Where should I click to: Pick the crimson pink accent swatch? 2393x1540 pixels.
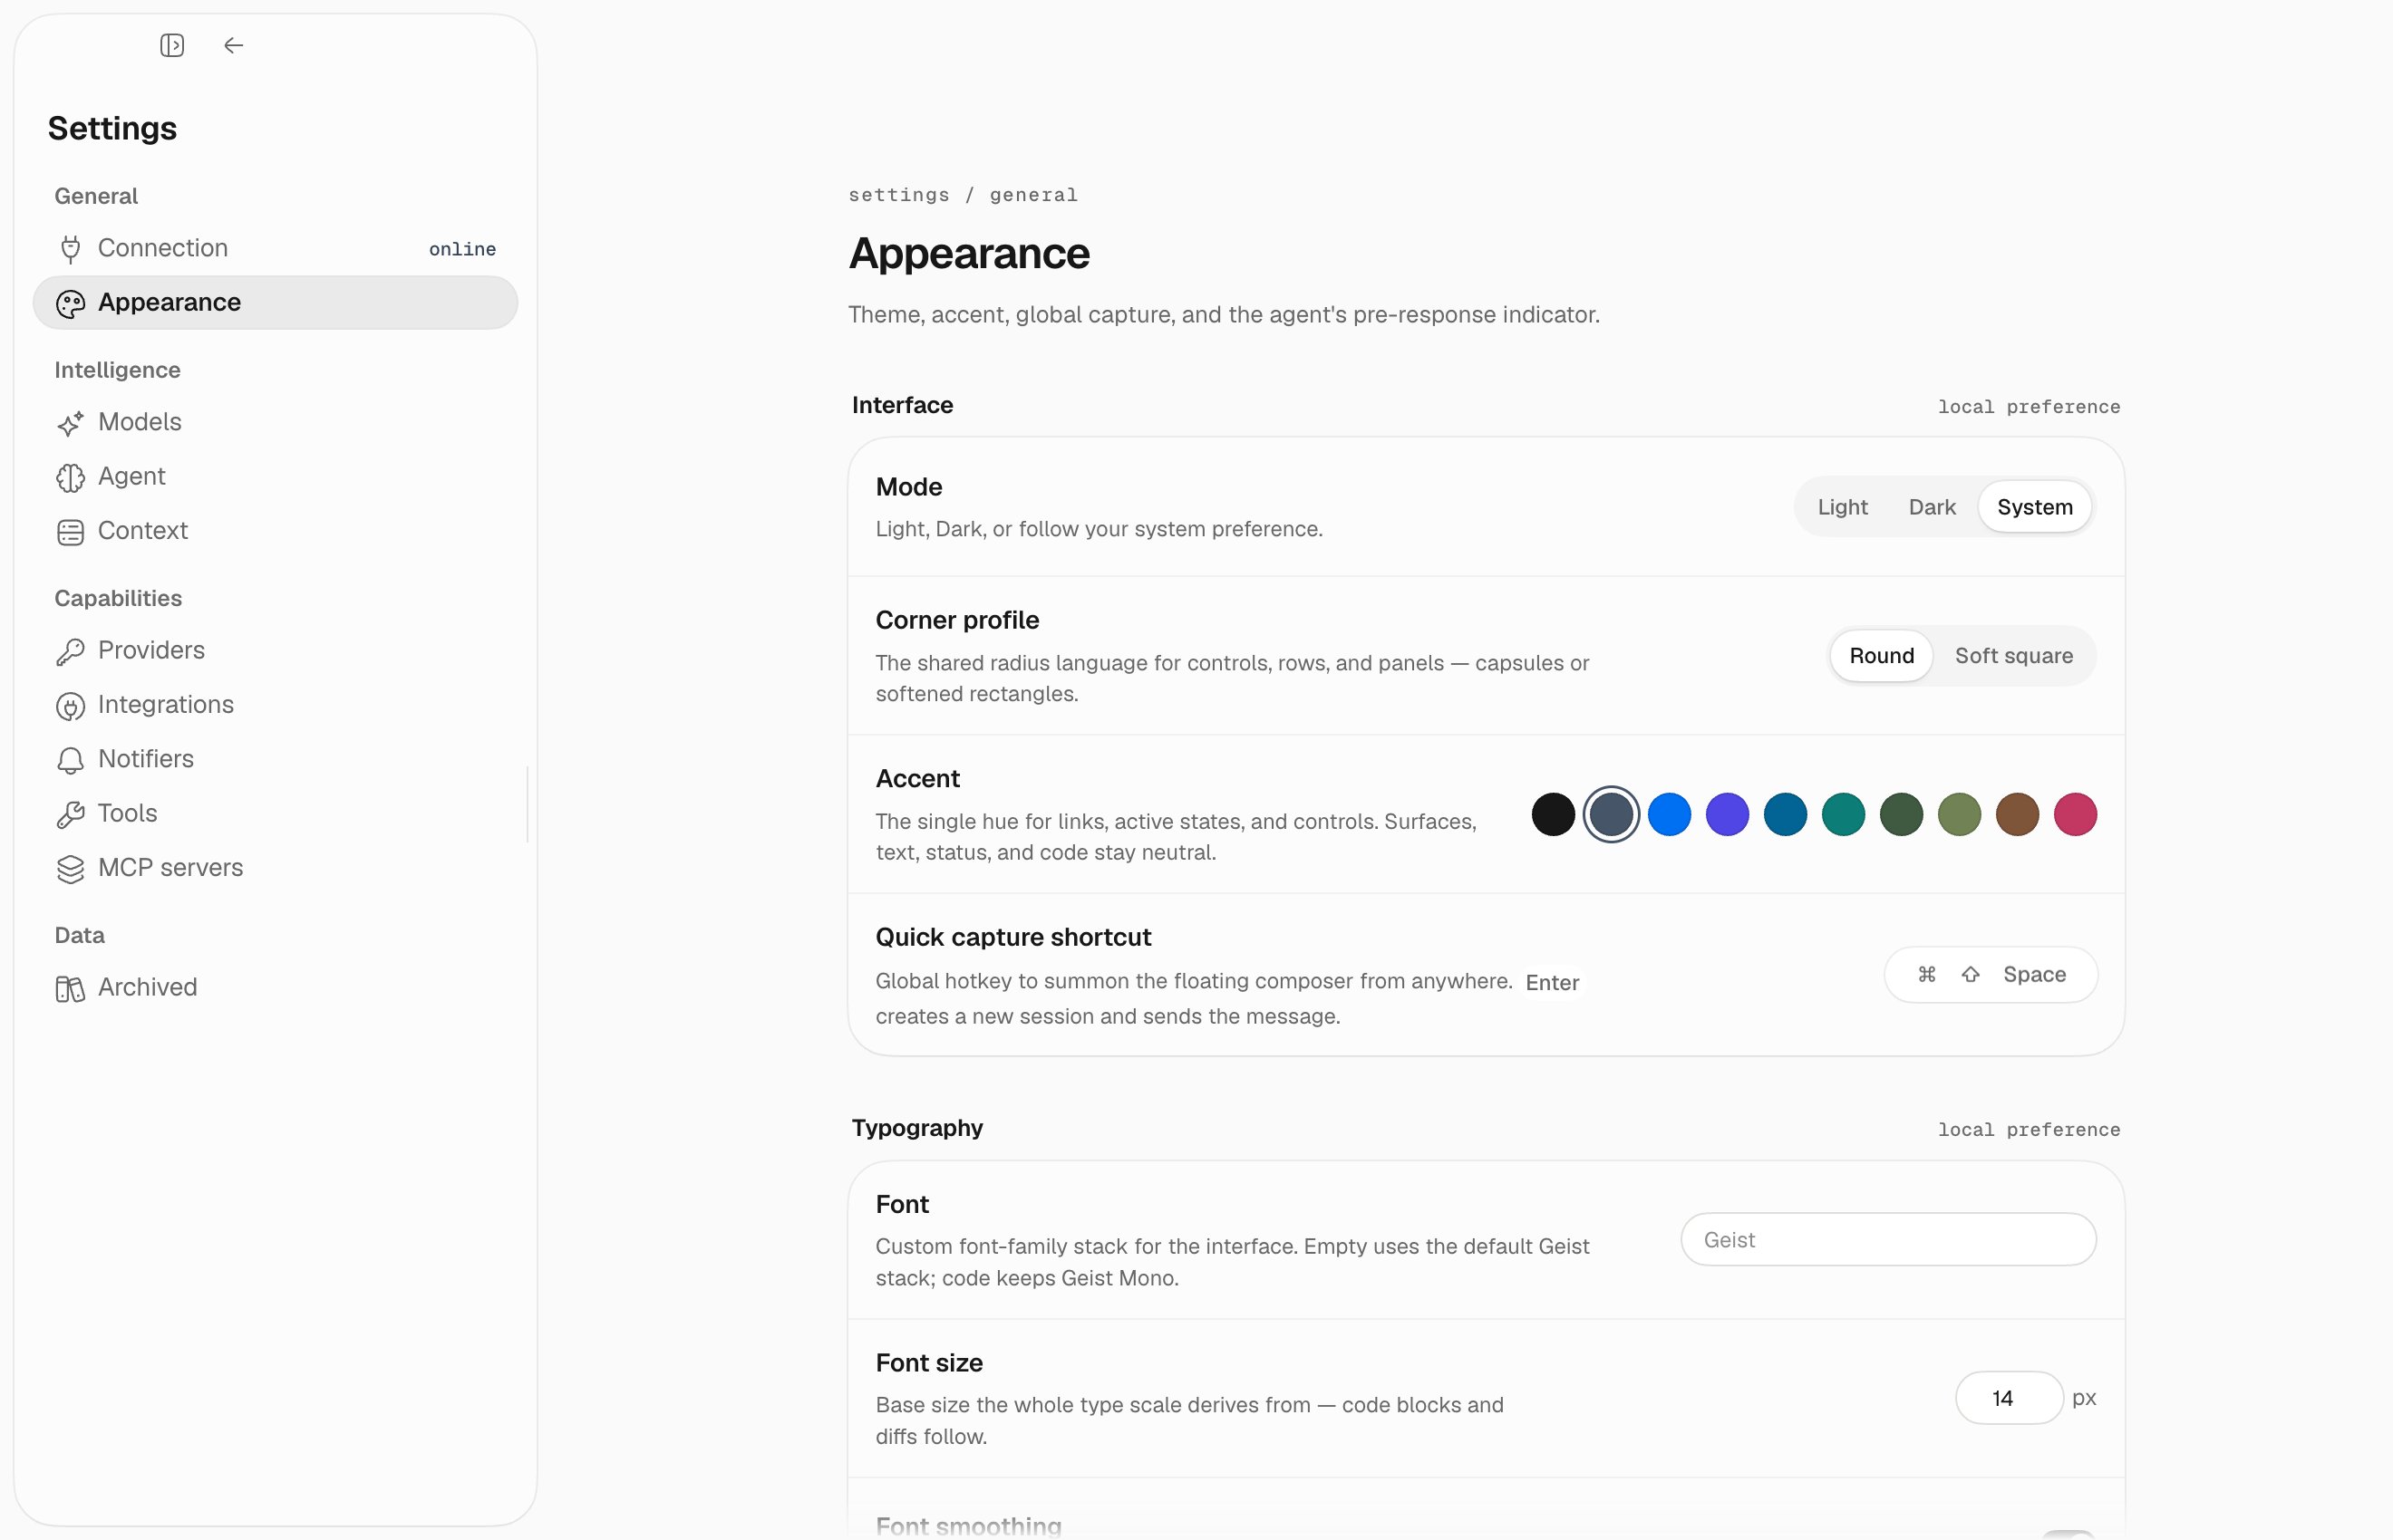point(2075,815)
